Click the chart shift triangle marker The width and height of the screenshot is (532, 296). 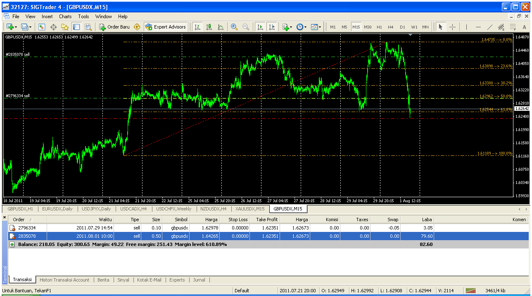tap(410, 35)
